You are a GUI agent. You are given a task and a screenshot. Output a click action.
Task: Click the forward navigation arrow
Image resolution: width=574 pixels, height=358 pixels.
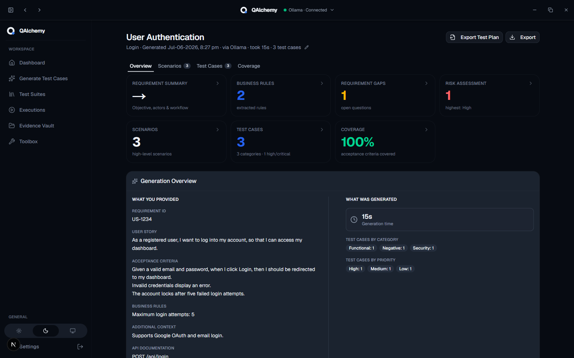click(x=39, y=10)
